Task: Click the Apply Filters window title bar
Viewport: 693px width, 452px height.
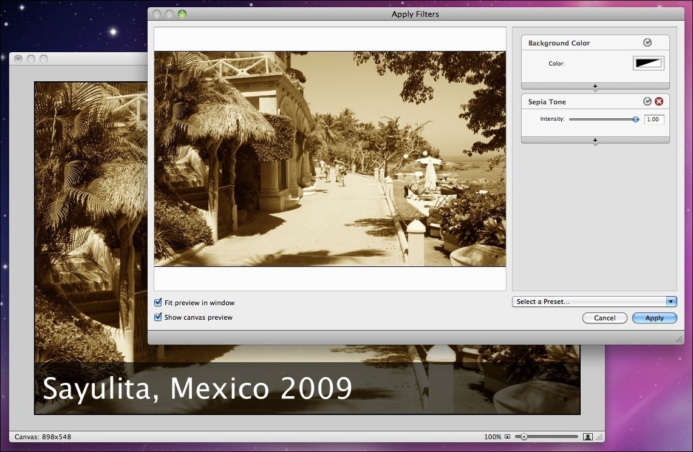Action: [415, 14]
